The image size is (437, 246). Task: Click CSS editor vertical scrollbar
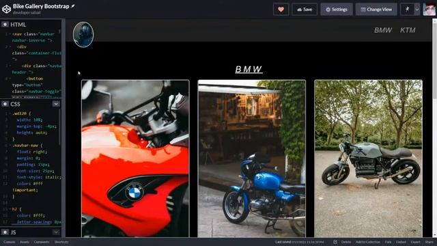tap(59, 127)
